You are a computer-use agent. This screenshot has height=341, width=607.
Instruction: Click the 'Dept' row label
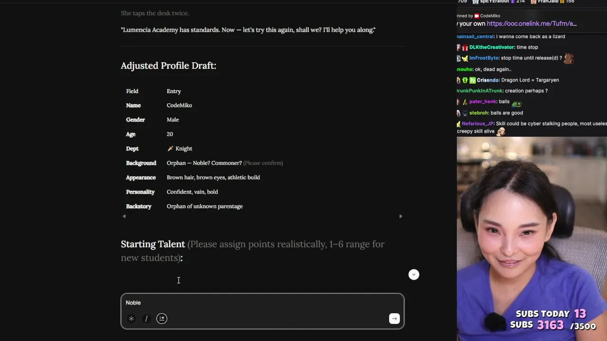click(132, 149)
